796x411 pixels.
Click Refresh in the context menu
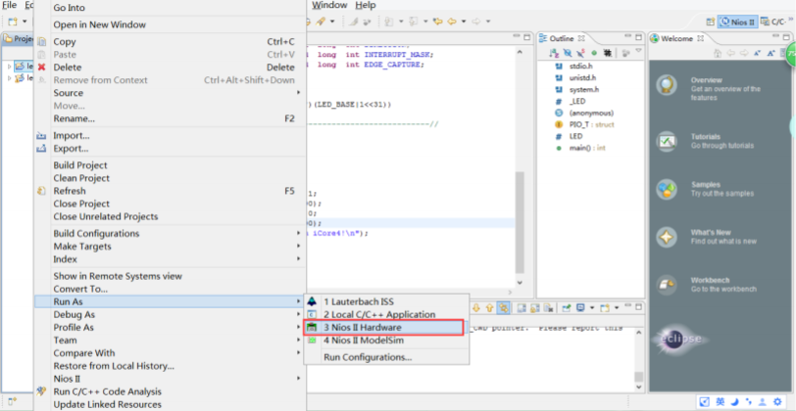70,191
